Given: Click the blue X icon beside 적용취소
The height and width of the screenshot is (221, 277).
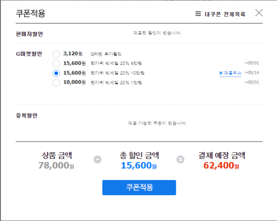Looking at the screenshot, I should [221, 73].
